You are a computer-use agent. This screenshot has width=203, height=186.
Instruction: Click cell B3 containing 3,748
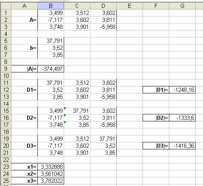[51, 27]
